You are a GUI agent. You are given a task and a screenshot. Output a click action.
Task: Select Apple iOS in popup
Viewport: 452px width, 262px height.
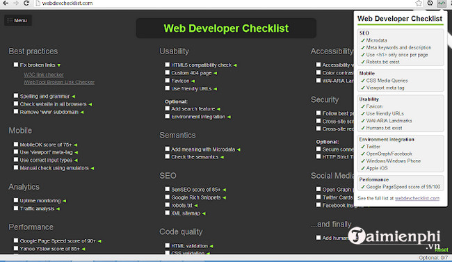377,168
